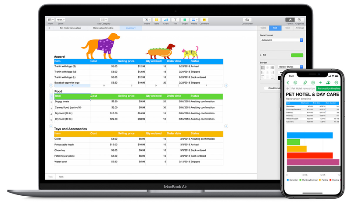Screen dimensions: 362x208
Task: Open the Text inspector tab
Action: 287,28
